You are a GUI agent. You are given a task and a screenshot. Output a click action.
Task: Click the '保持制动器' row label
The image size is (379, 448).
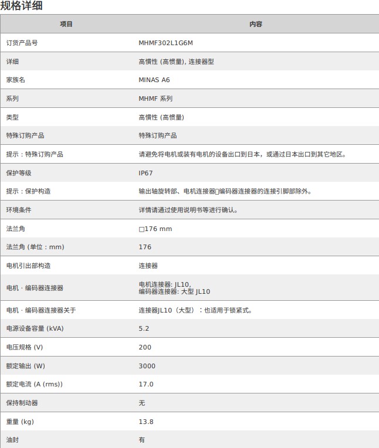22,403
